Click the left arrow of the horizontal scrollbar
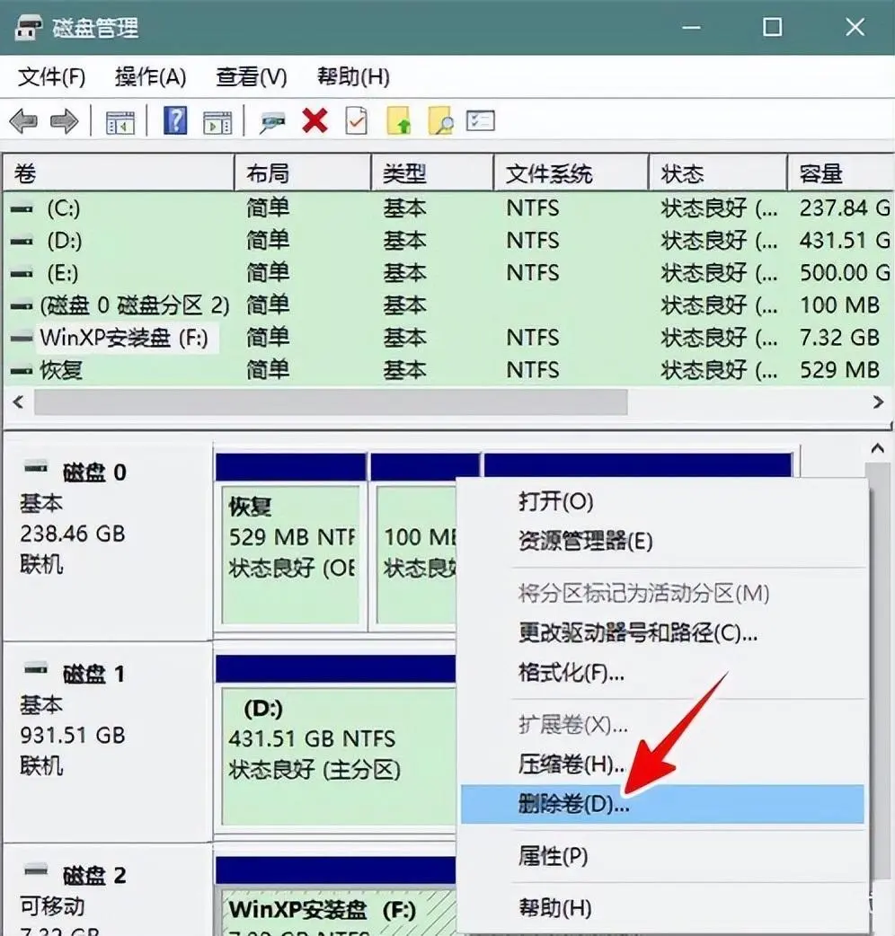 coord(16,402)
